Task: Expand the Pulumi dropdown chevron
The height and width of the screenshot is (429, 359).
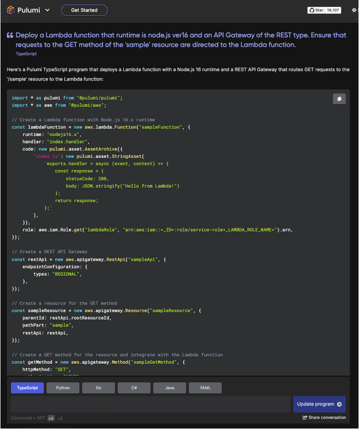Action: 47,10
